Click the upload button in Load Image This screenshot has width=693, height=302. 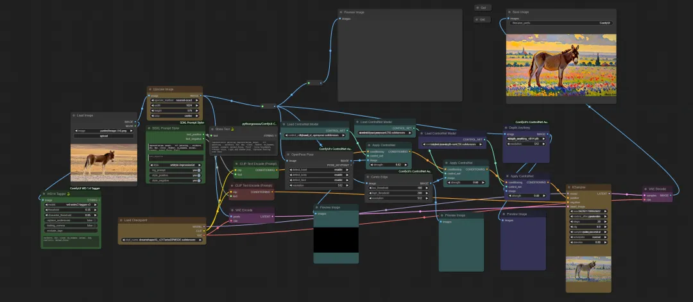coord(95,136)
